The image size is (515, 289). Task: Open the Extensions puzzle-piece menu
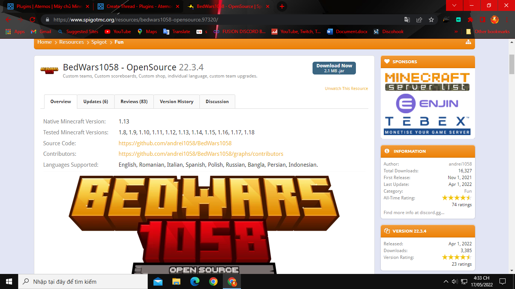pyautogui.click(x=471, y=20)
